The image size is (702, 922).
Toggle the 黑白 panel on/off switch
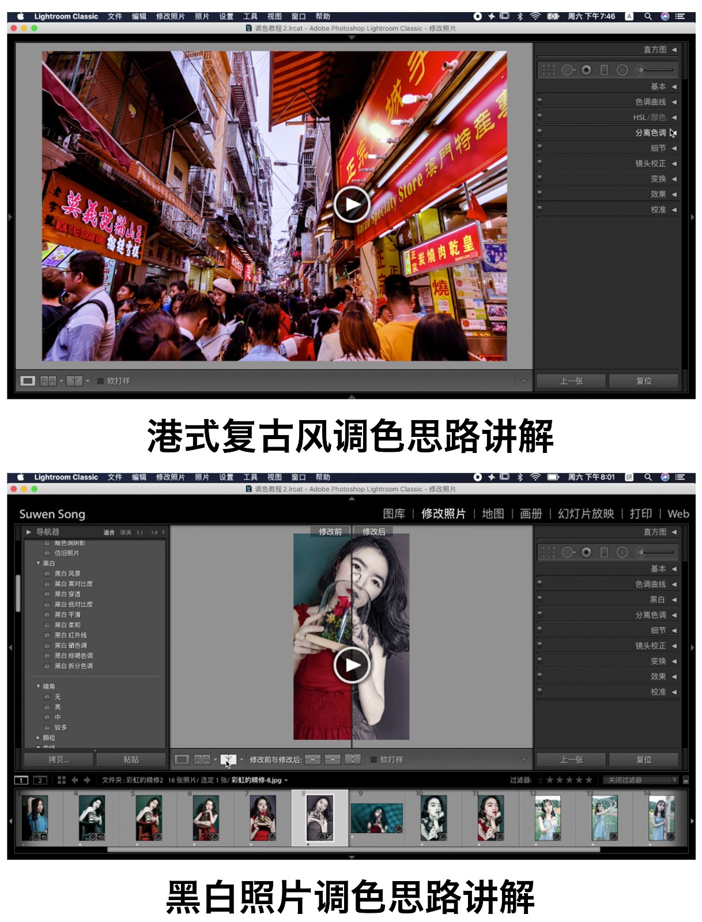[540, 598]
